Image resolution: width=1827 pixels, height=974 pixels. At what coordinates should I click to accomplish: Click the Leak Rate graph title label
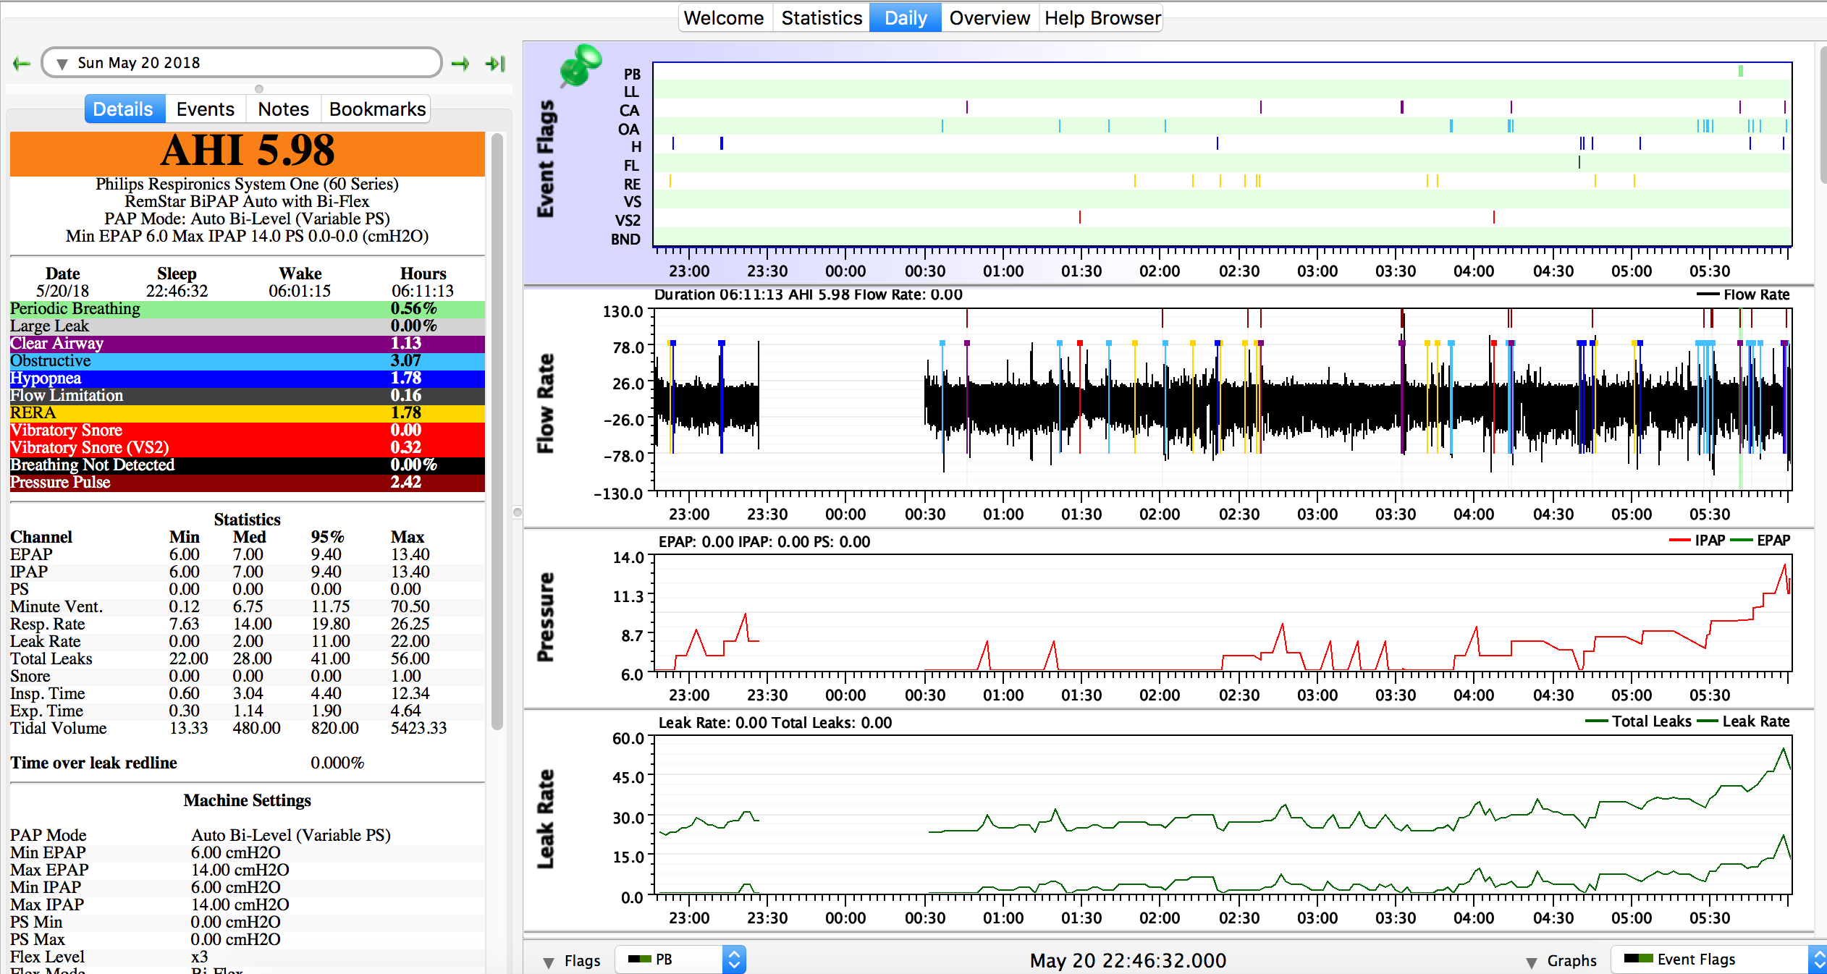[545, 819]
